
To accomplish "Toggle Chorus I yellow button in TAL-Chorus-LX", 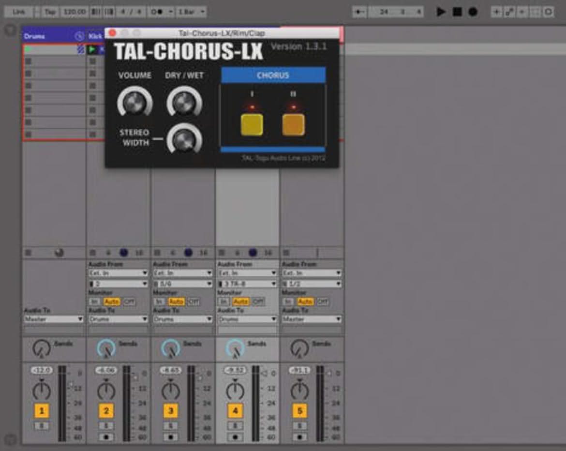I will coord(252,124).
